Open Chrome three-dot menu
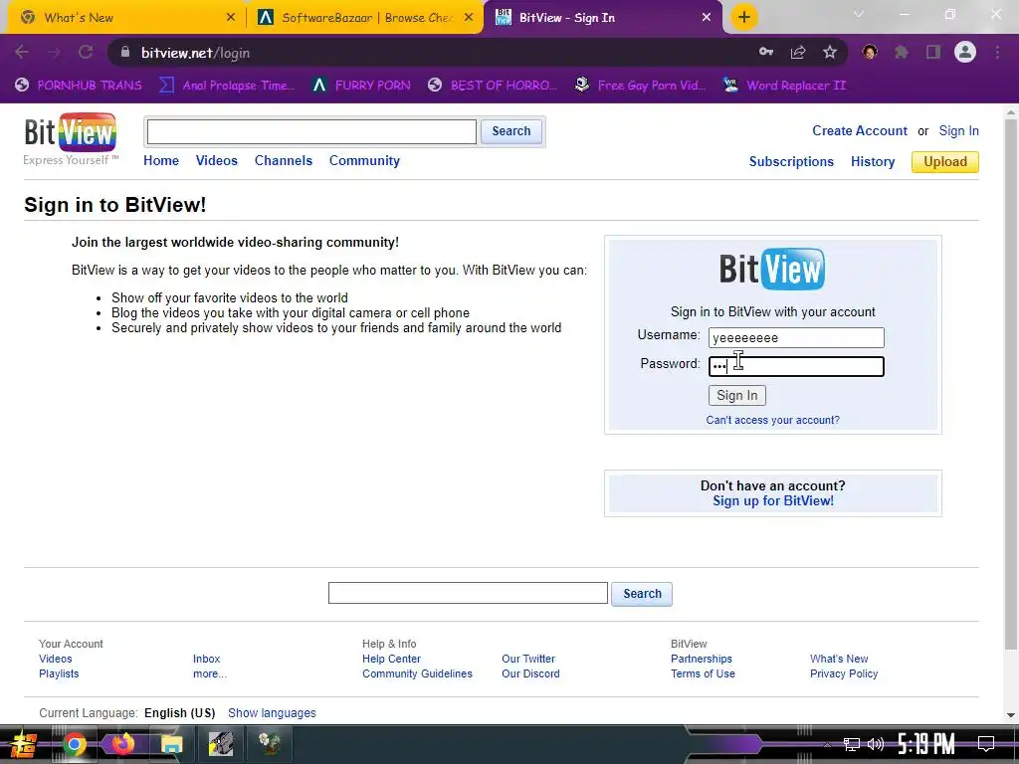1019x764 pixels. point(997,52)
